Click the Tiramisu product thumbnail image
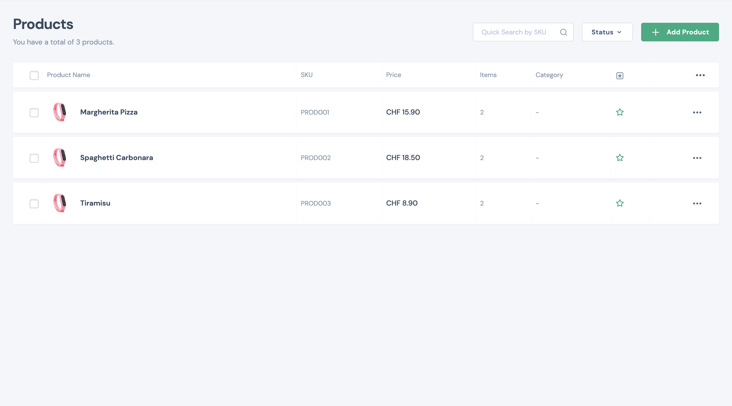 point(60,203)
